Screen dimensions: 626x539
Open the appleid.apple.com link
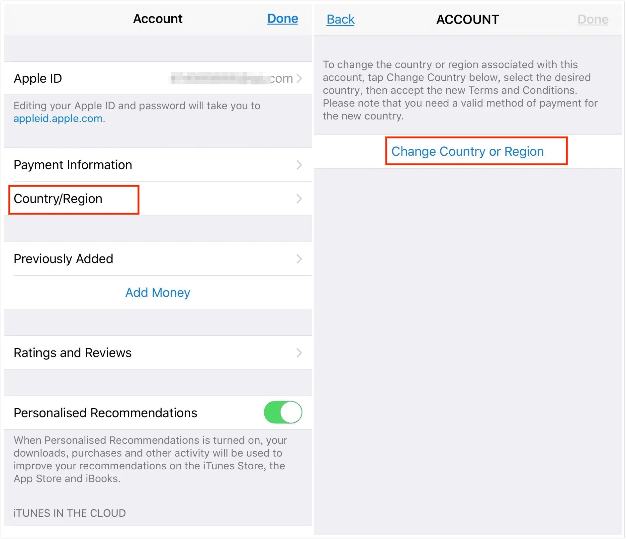[x=58, y=118]
